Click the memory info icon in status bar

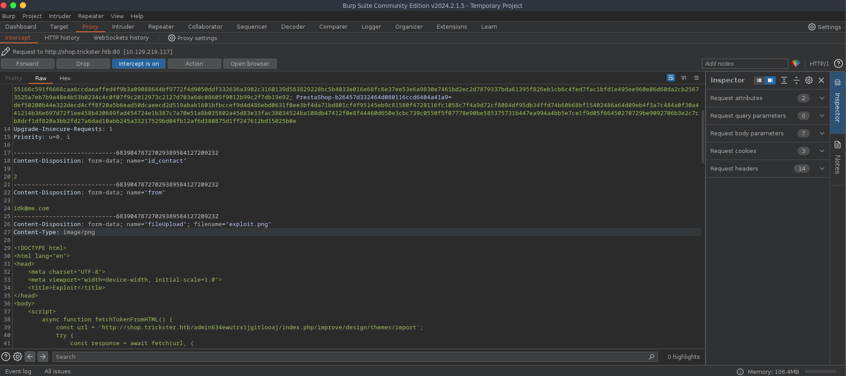pos(740,372)
